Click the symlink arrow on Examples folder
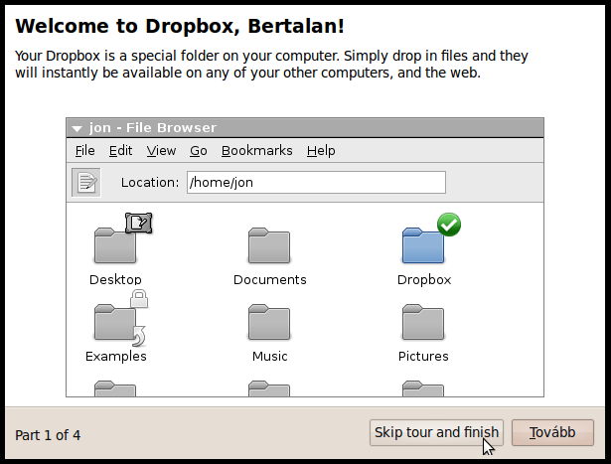This screenshot has width=611, height=464. click(x=139, y=336)
